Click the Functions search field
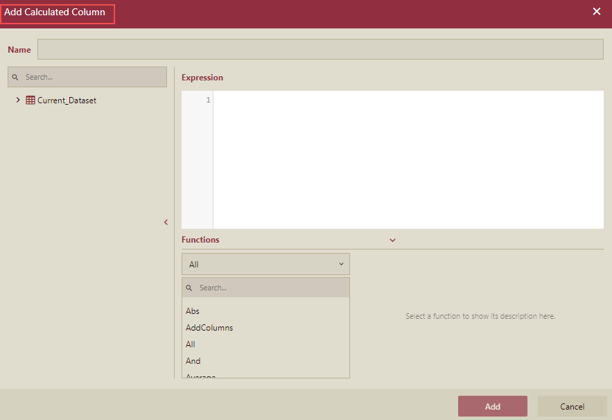This screenshot has height=420, width=612. (270, 287)
